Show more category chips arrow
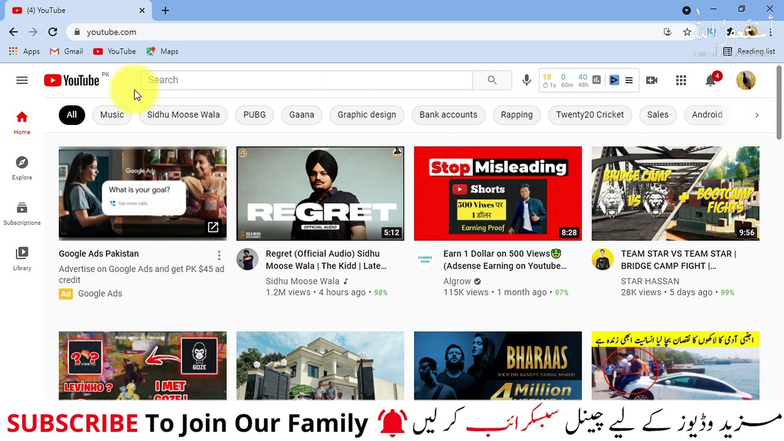This screenshot has width=784, height=441. pyautogui.click(x=756, y=115)
